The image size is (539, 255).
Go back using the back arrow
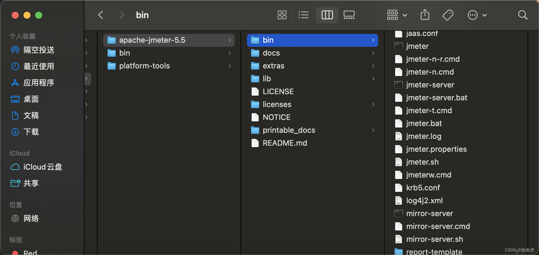point(100,15)
